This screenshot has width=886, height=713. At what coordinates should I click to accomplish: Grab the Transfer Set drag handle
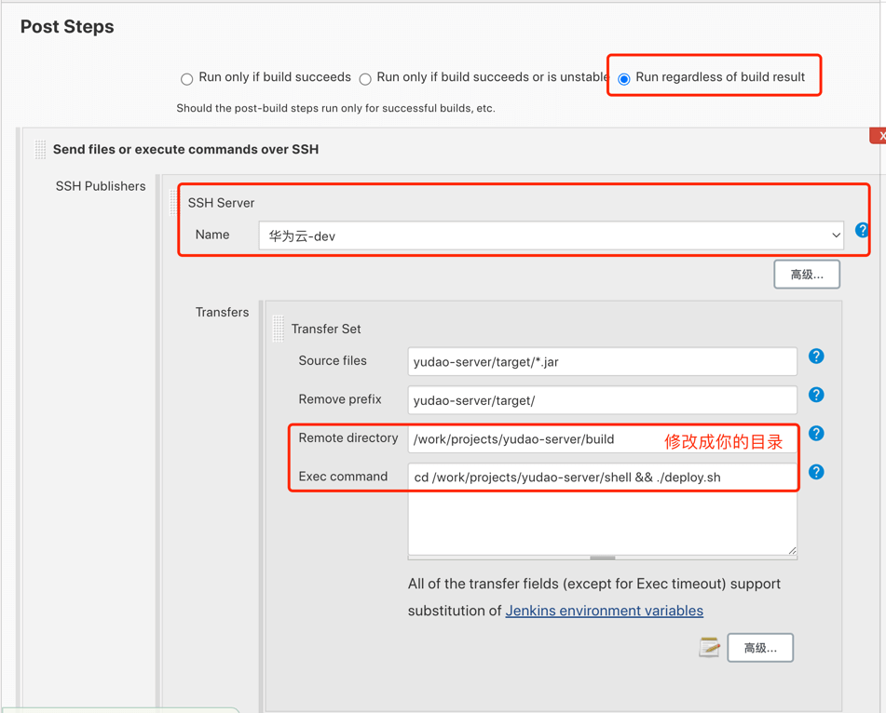pos(278,329)
